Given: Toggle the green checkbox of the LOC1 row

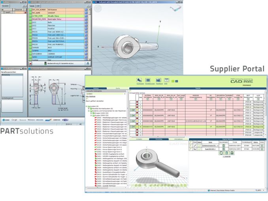Looking at the screenshot, I should click(30, 23).
